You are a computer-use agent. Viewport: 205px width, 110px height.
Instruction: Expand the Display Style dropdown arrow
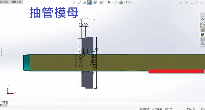coord(105,2)
